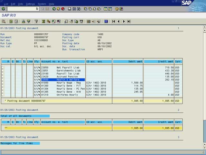Open the Goto menu
The width and height of the screenshot is (206, 155).
(x=21, y=4)
